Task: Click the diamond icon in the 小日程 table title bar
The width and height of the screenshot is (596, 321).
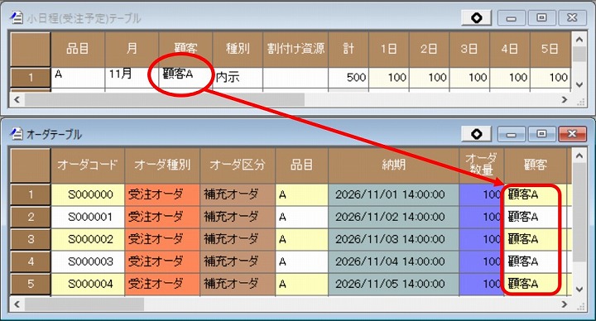Action: tap(477, 18)
